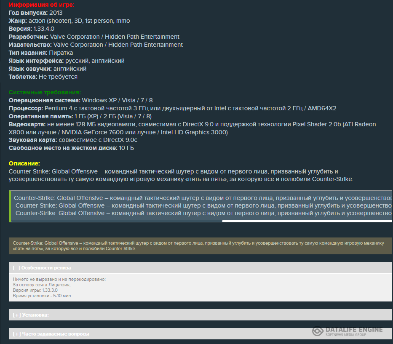Viewport: 393px width, 344px height.
Task: Click Ничего не вырезано и не перекодировано
Action: point(59,279)
